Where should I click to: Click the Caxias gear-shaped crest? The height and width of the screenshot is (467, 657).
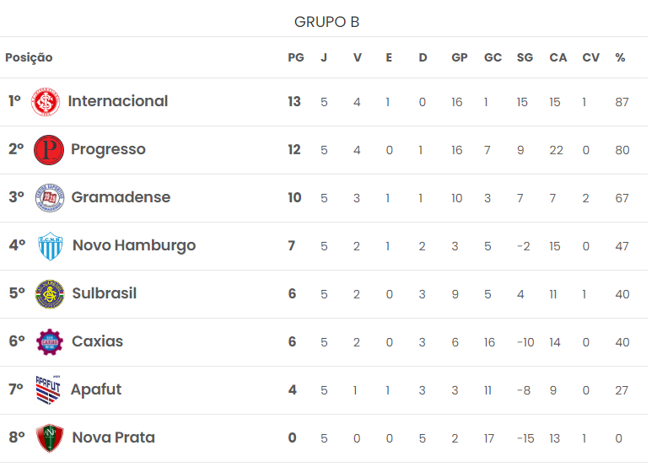pyautogui.click(x=50, y=342)
